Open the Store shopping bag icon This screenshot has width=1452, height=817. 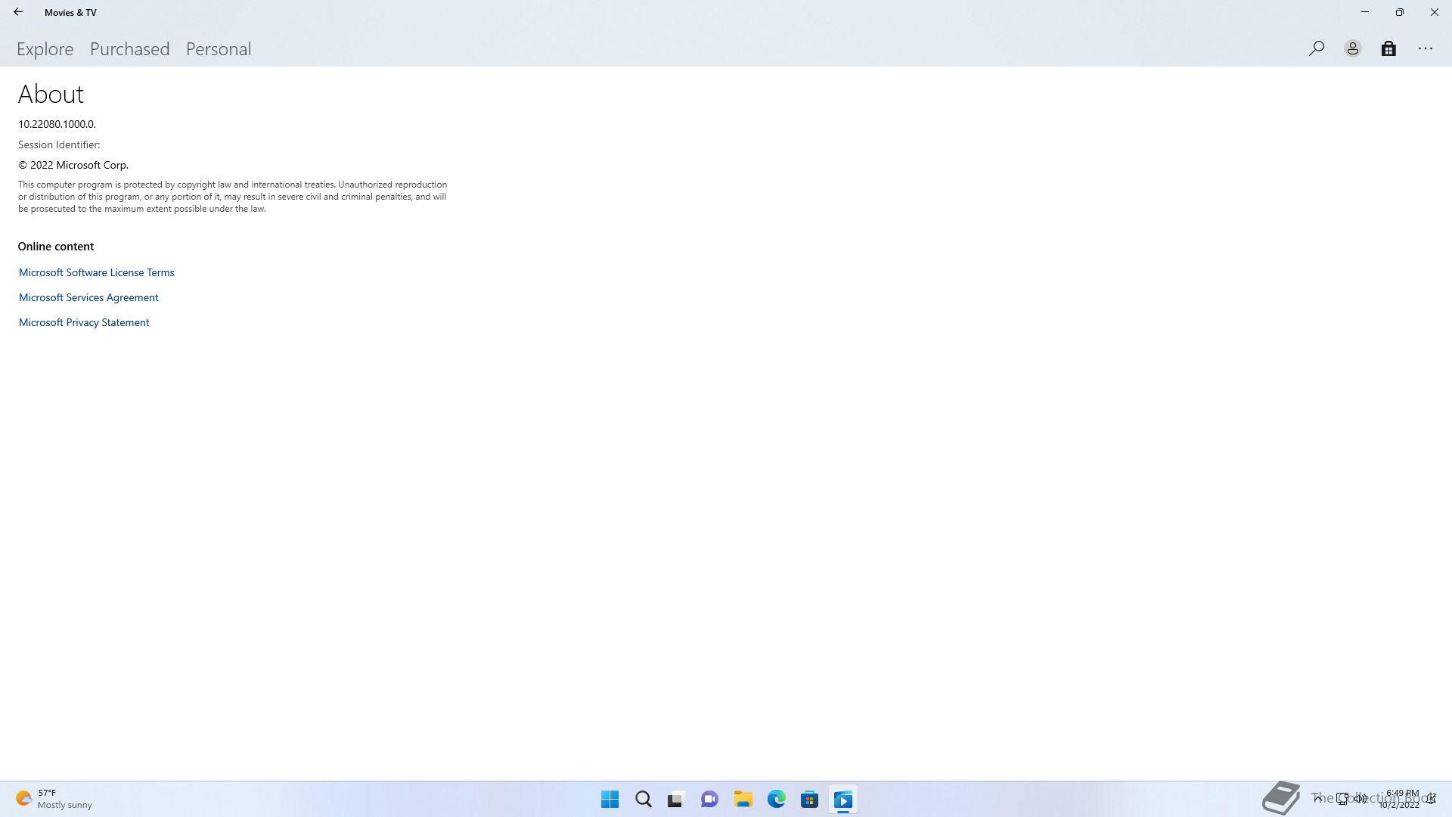pyautogui.click(x=1388, y=48)
